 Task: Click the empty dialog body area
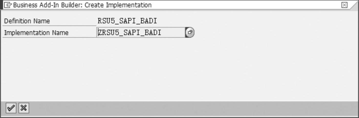pos(179,69)
